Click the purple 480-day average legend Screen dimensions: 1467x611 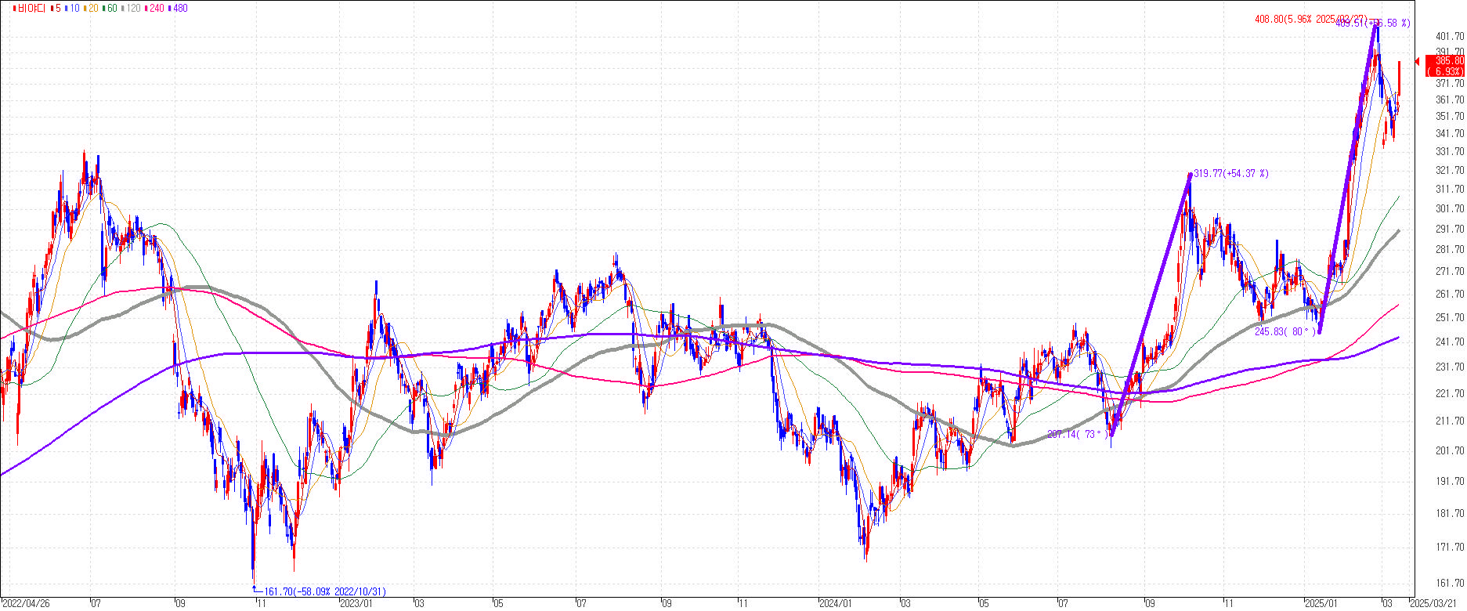[x=179, y=8]
